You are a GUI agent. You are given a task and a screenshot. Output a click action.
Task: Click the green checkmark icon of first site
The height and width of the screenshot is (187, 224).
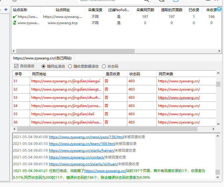tap(15, 17)
